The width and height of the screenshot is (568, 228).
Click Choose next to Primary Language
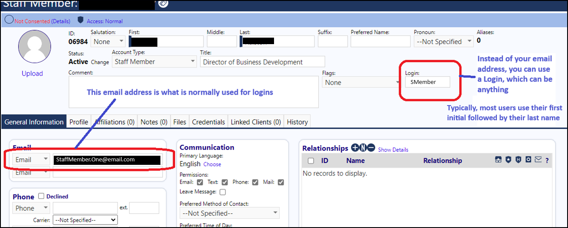coord(212,164)
